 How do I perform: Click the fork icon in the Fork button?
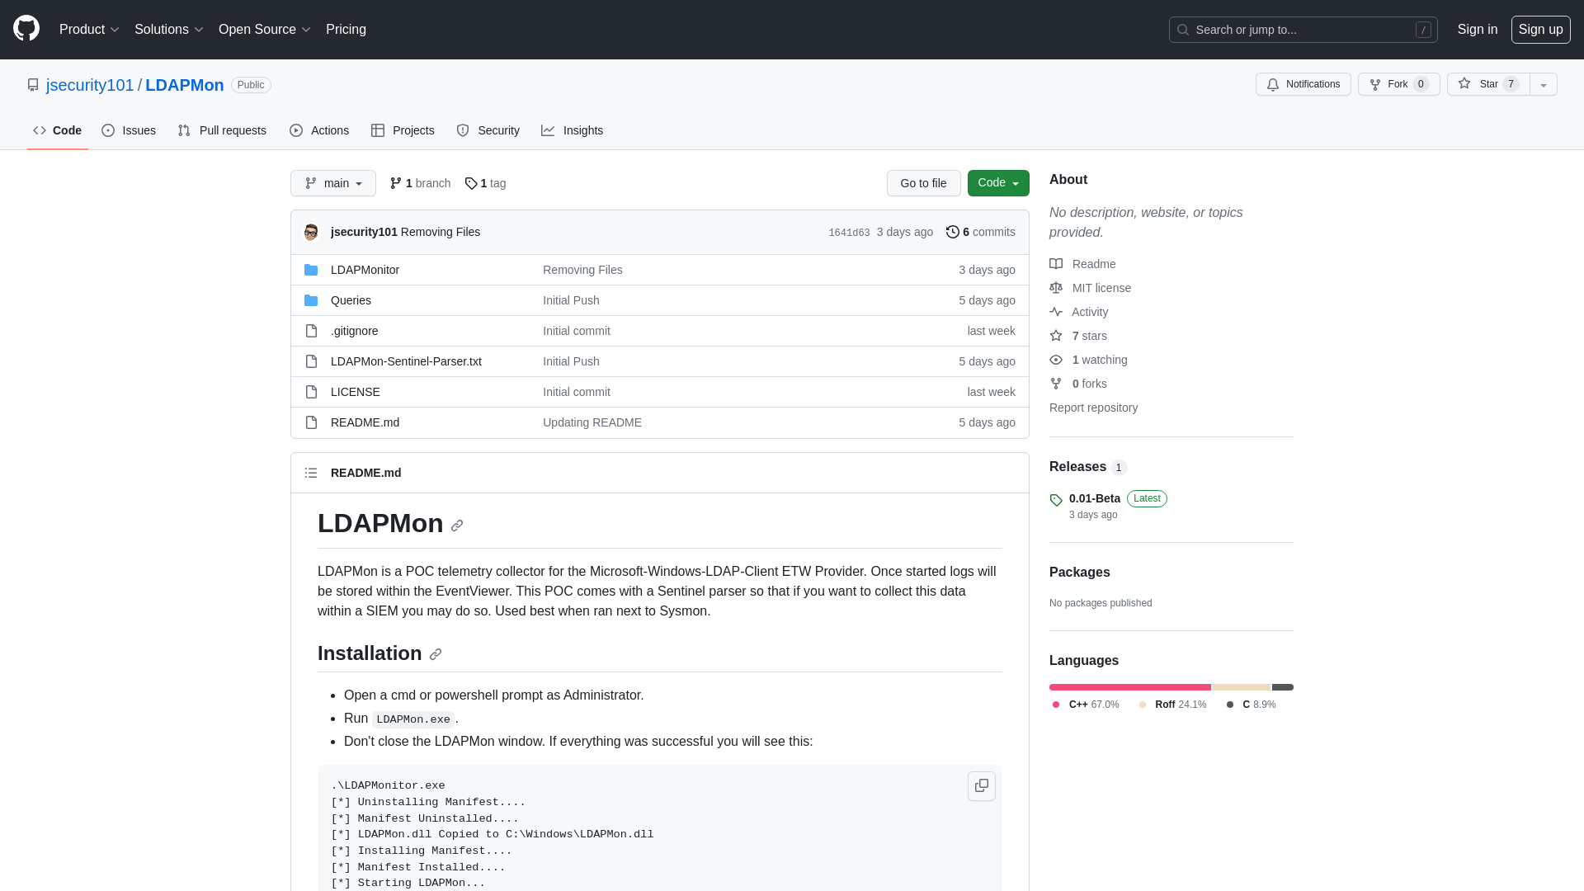pyautogui.click(x=1375, y=85)
